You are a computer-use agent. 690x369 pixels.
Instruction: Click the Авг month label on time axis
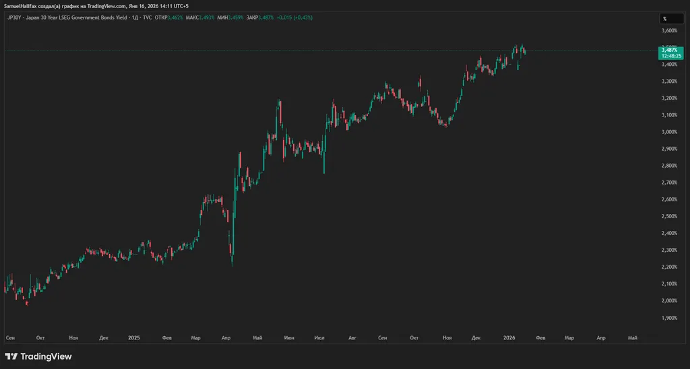(352, 337)
